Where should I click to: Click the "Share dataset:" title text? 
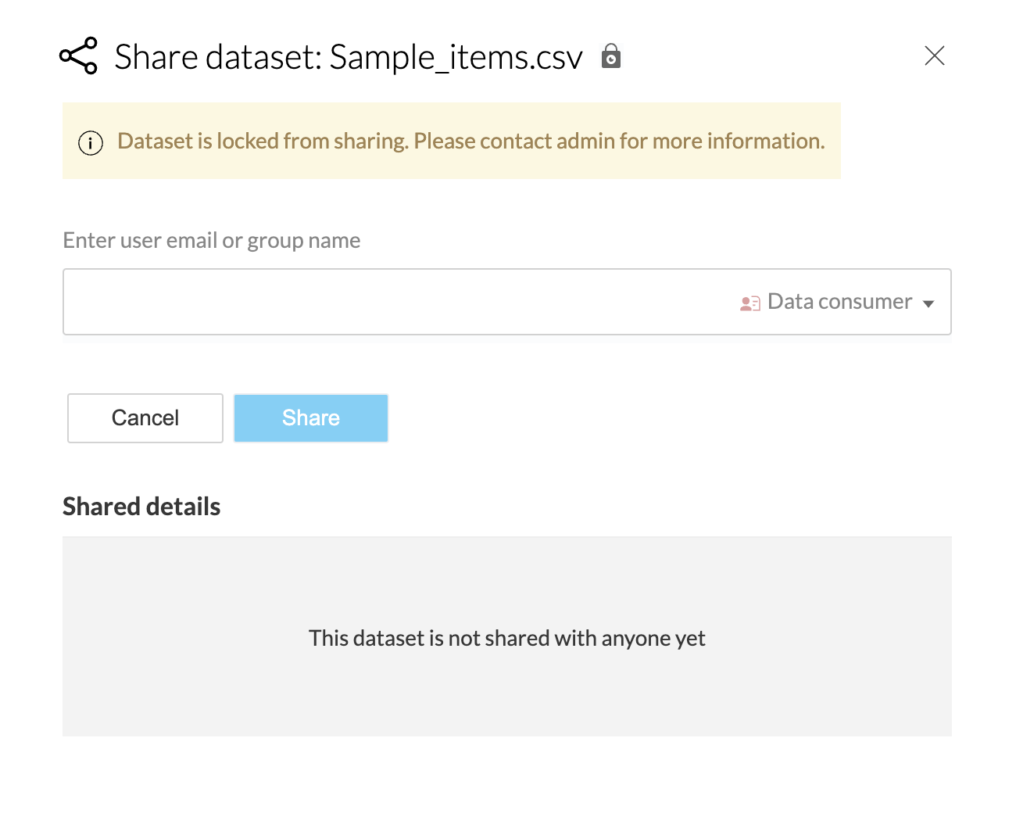219,57
